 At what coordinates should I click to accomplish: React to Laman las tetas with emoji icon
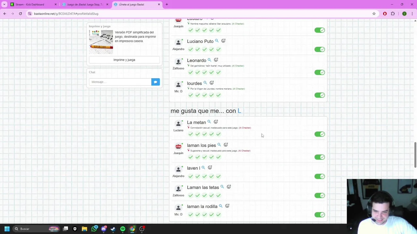tap(229, 187)
